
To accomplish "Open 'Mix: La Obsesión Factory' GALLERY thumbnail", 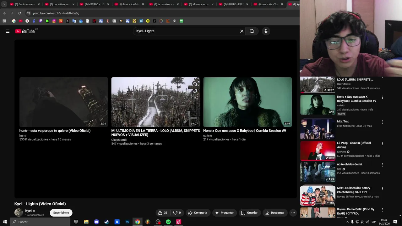I will coord(318,196).
